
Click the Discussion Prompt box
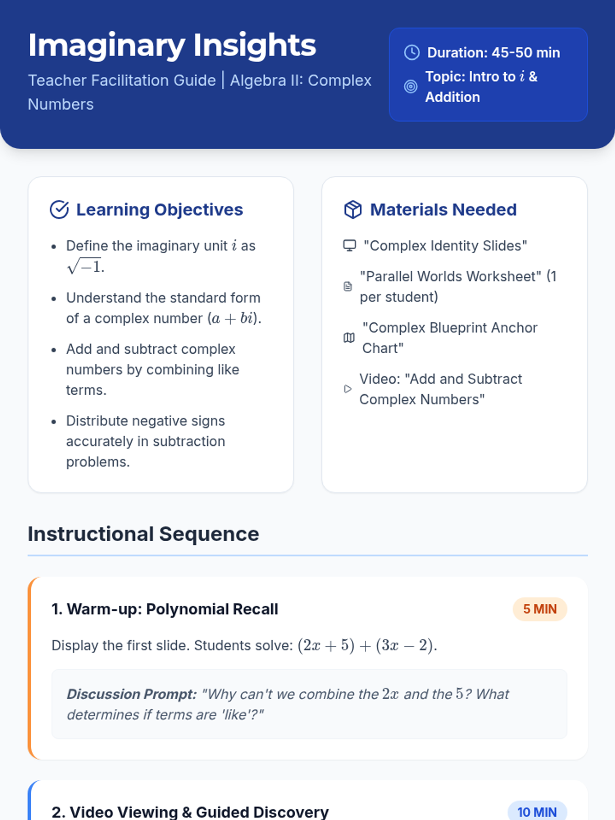(x=309, y=704)
